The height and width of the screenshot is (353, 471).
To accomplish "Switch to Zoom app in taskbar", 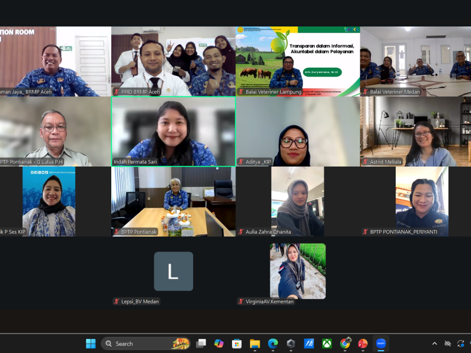I will [381, 344].
